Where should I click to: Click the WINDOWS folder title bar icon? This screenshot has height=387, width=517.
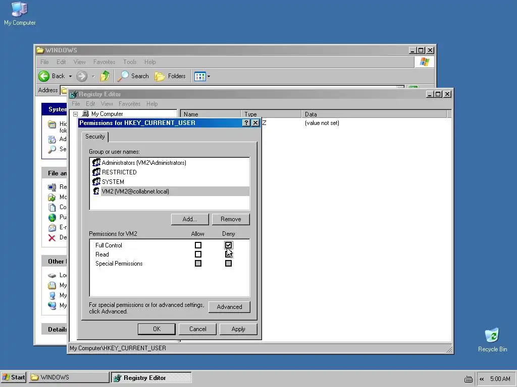40,50
